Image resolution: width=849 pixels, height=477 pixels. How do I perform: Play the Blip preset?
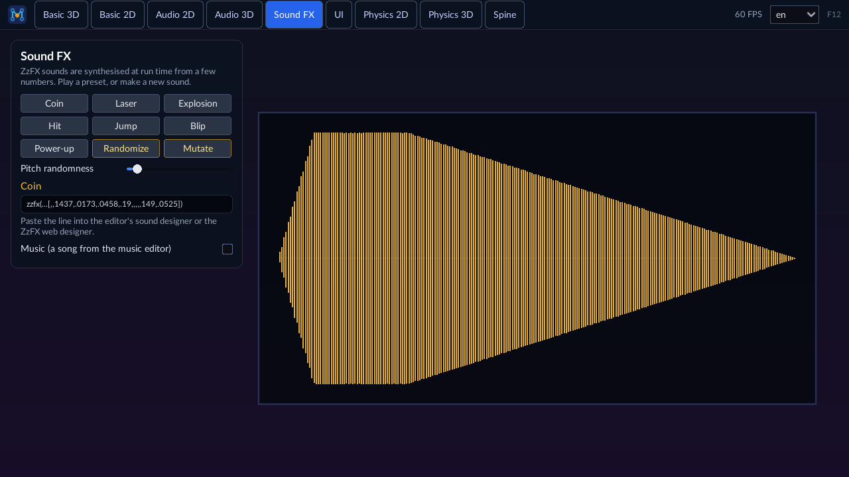pos(198,126)
